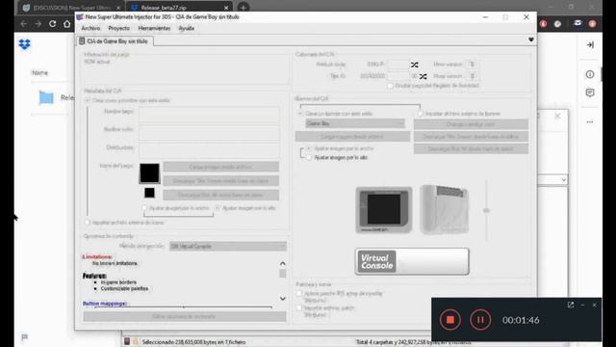The width and height of the screenshot is (616, 347).
Task: Select 'Importar archivo externo de icono'
Action: point(88,223)
